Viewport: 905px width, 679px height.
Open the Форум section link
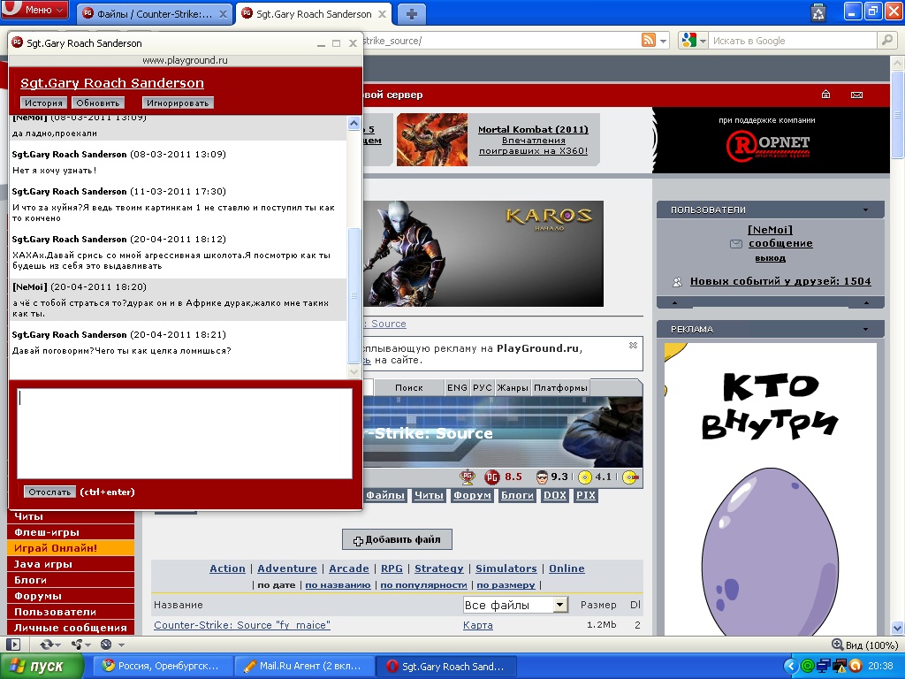click(472, 495)
